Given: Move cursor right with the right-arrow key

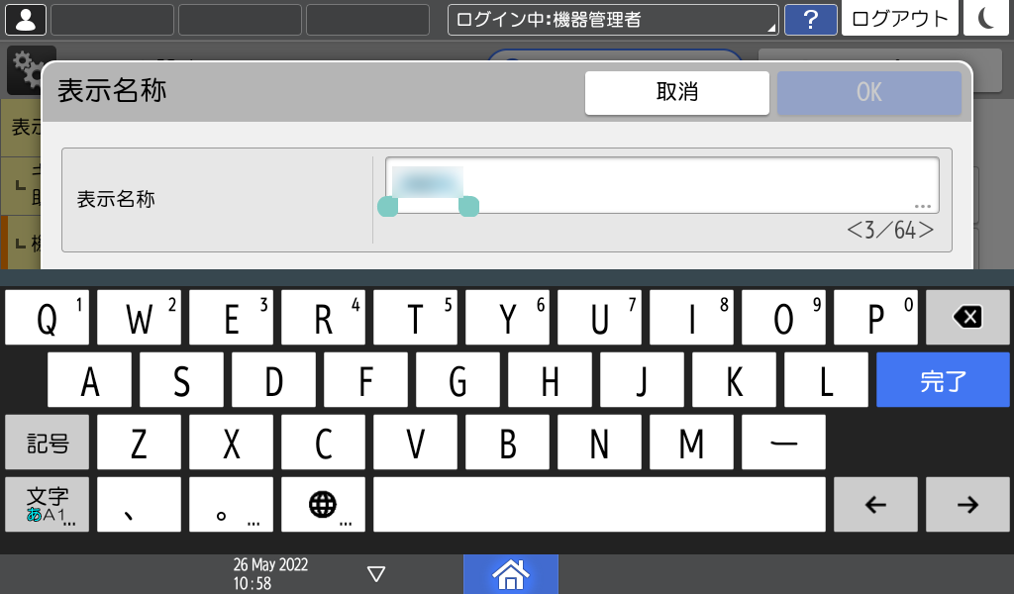Looking at the screenshot, I should click(x=967, y=504).
